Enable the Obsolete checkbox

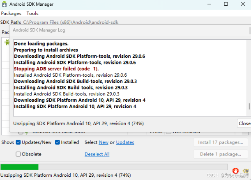[18, 154]
